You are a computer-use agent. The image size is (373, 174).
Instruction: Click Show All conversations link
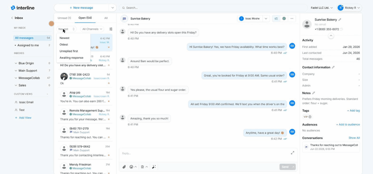point(354,138)
